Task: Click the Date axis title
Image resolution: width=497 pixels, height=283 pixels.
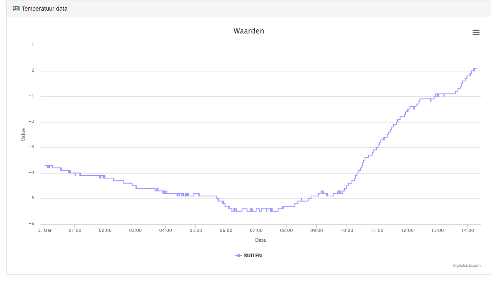Action: [x=260, y=240]
